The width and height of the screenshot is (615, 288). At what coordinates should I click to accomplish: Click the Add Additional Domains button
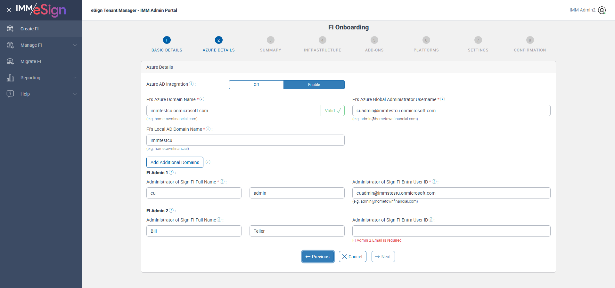click(x=175, y=162)
